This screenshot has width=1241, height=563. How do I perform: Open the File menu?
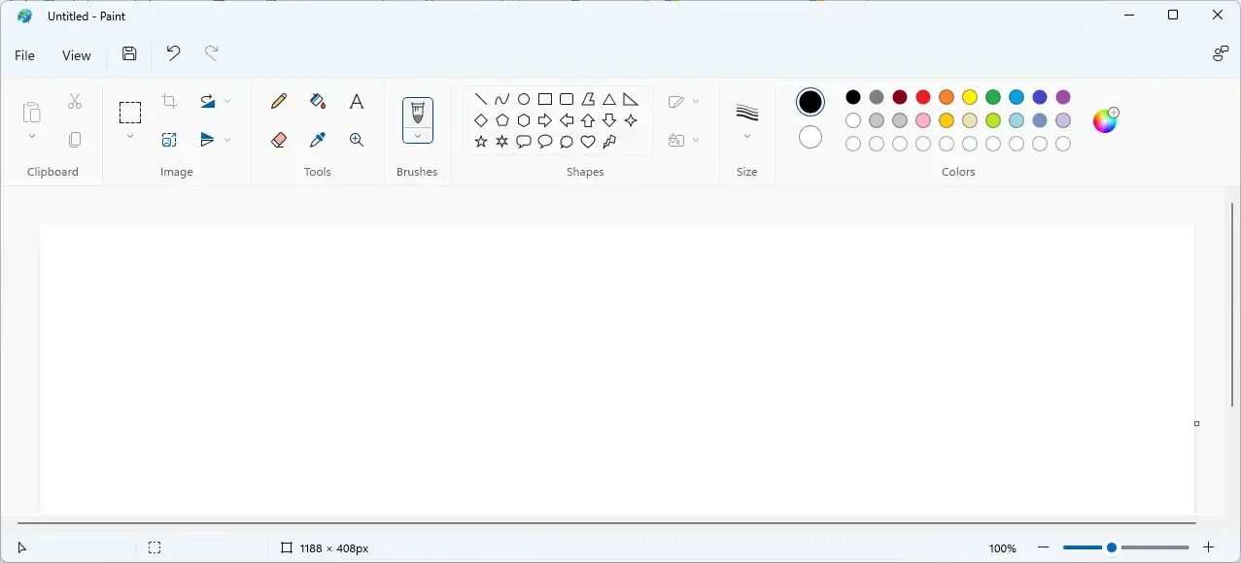24,55
